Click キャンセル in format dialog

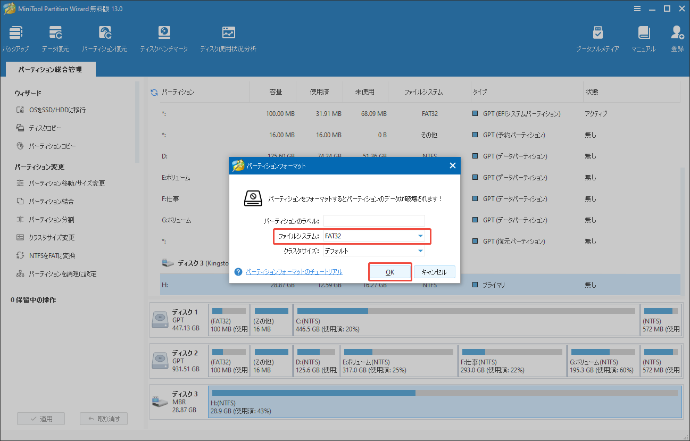pyautogui.click(x=435, y=271)
